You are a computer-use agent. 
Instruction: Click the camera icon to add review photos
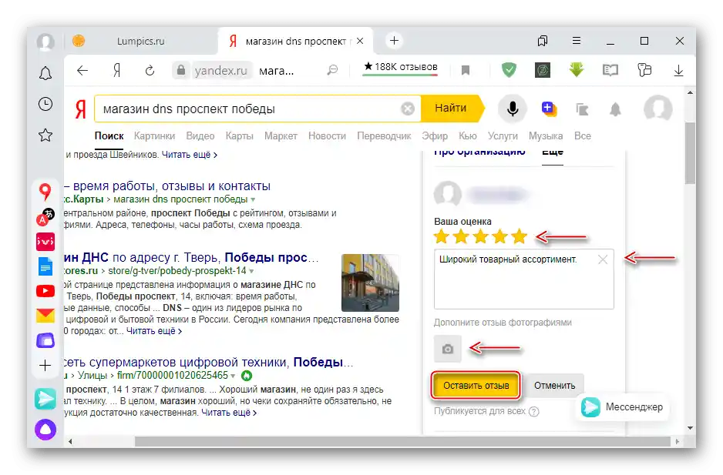(449, 349)
